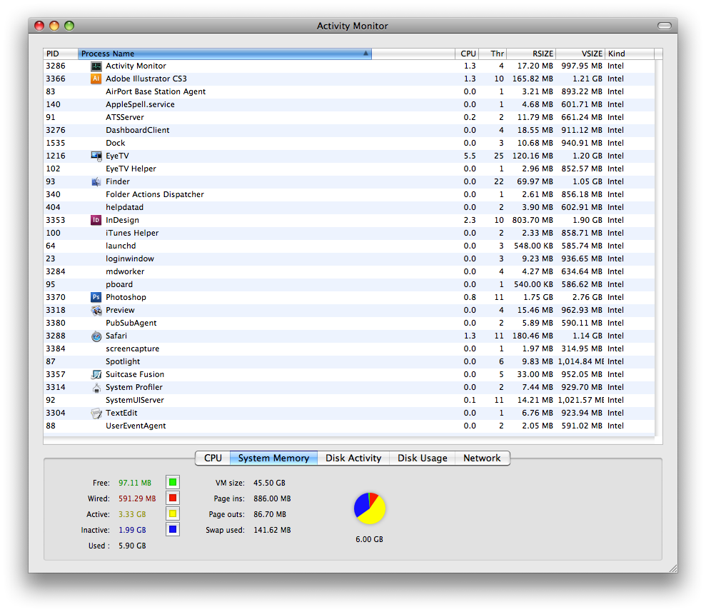Click the 886.00 MB Page ins value
Image resolution: width=706 pixels, height=612 pixels.
coord(272,498)
